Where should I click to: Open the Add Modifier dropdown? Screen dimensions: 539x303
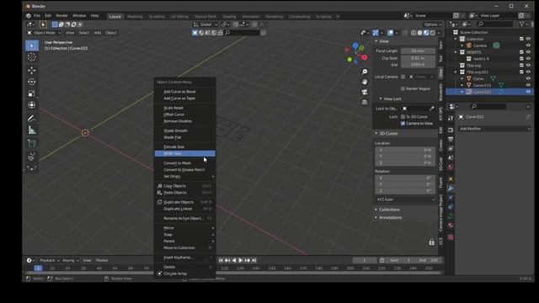coord(495,129)
